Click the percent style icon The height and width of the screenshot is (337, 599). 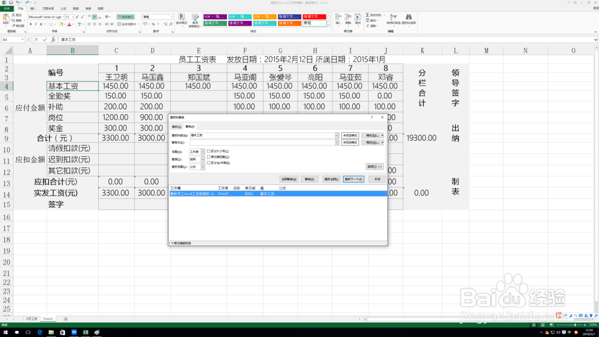coord(153,24)
